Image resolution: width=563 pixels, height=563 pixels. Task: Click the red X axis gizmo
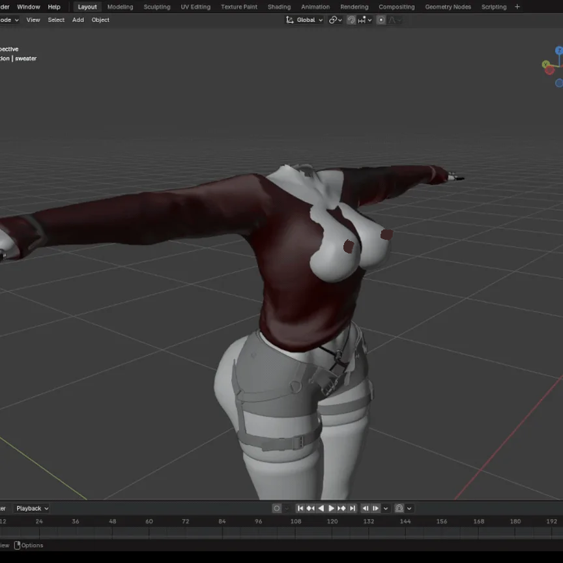point(549,70)
